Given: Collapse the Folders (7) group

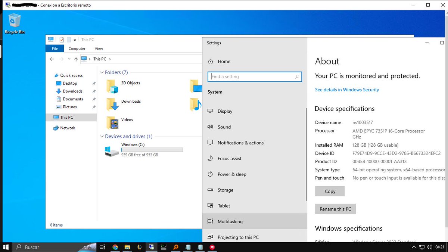Looking at the screenshot, I should click(102, 72).
